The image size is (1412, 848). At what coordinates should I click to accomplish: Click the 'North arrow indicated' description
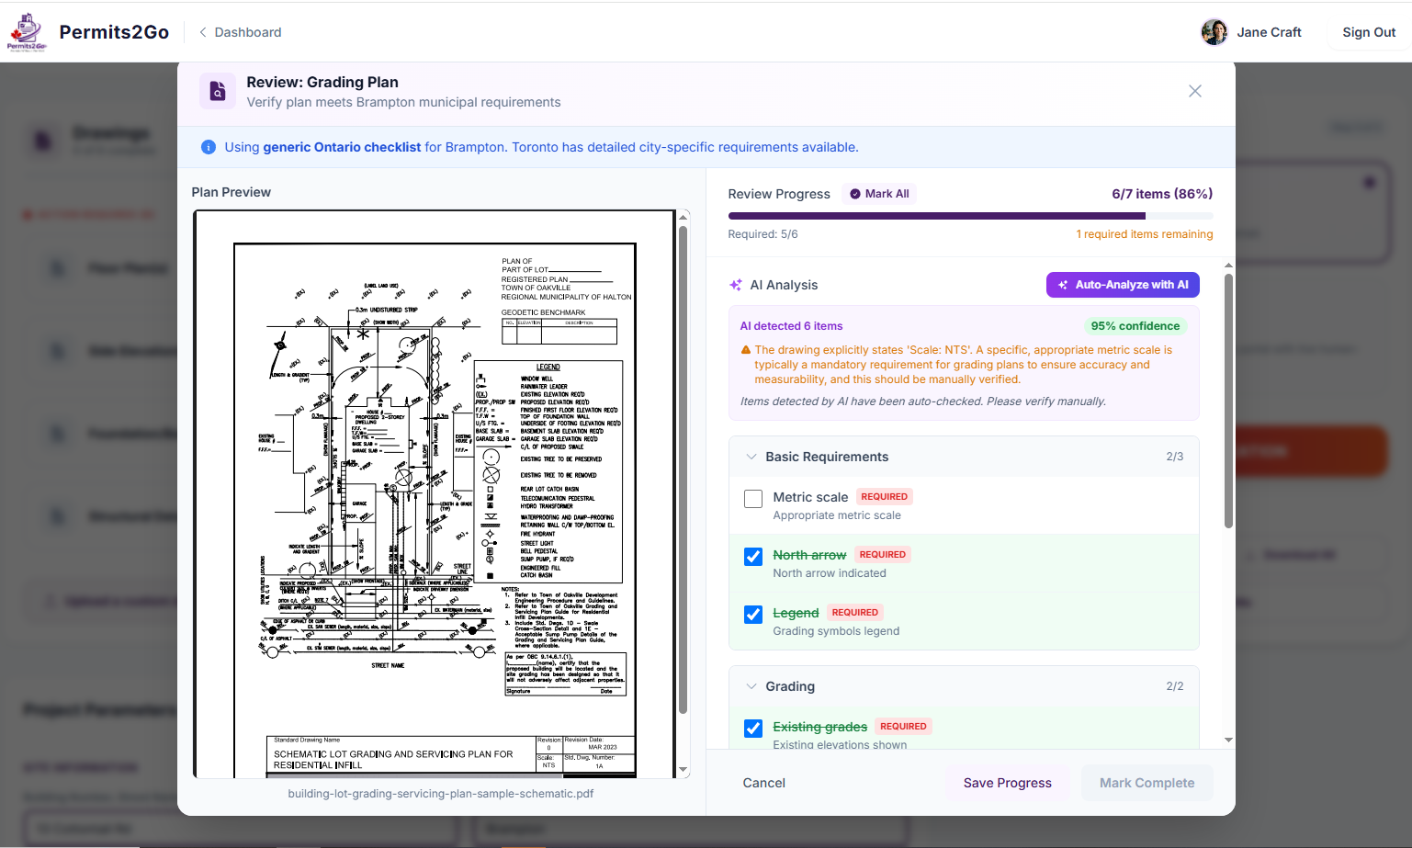coord(830,573)
